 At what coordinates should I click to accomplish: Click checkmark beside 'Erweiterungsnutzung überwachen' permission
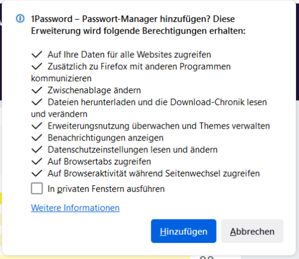pyautogui.click(x=36, y=126)
